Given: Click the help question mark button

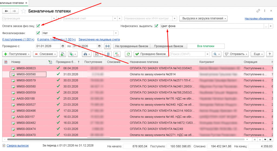Looking at the screenshot, I should coord(270,54).
